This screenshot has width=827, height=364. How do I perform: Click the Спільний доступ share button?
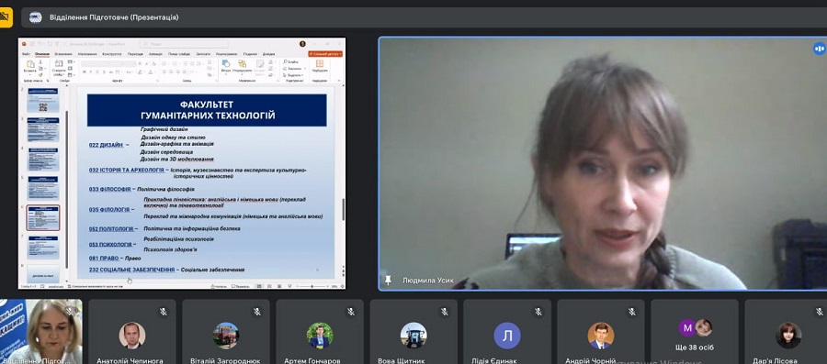[325, 54]
